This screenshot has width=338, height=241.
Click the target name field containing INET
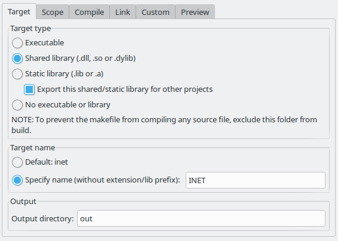(x=256, y=180)
